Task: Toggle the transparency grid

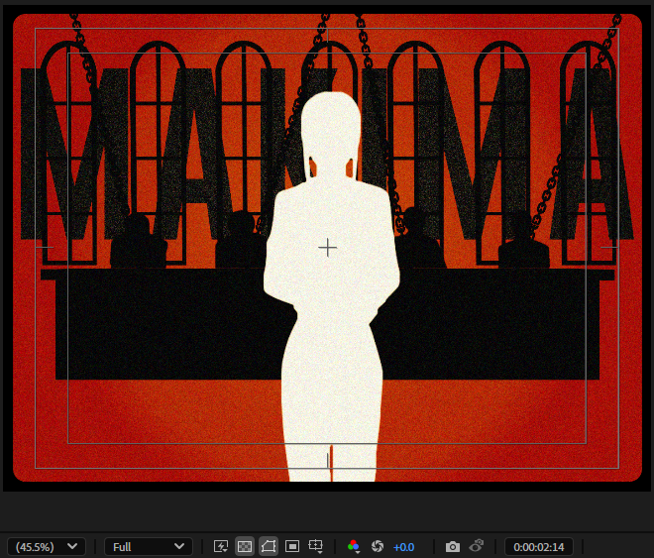Action: [x=245, y=546]
